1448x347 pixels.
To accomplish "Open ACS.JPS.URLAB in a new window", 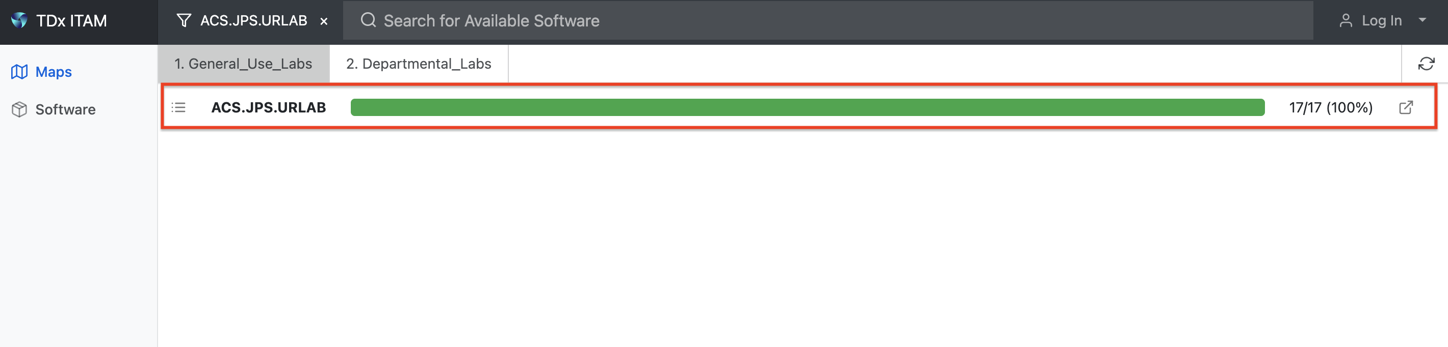I will [x=1405, y=108].
